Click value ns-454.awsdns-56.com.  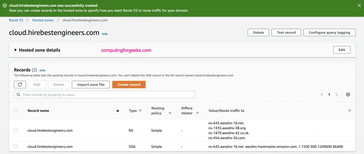(227, 138)
